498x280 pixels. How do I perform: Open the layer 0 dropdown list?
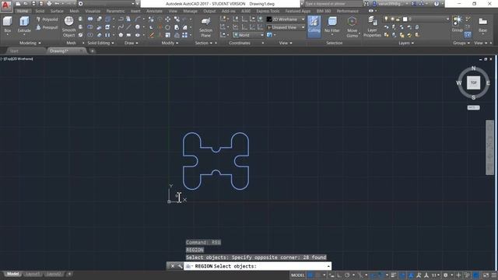coord(416,19)
